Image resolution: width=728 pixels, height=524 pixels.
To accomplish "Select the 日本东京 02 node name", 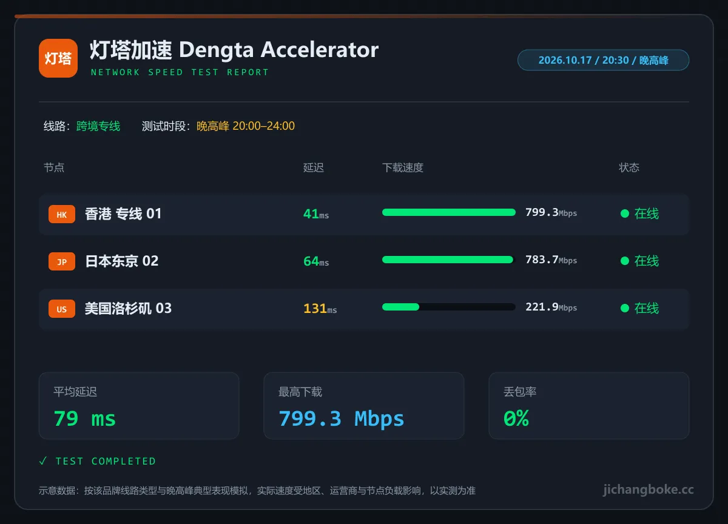I will click(x=121, y=261).
